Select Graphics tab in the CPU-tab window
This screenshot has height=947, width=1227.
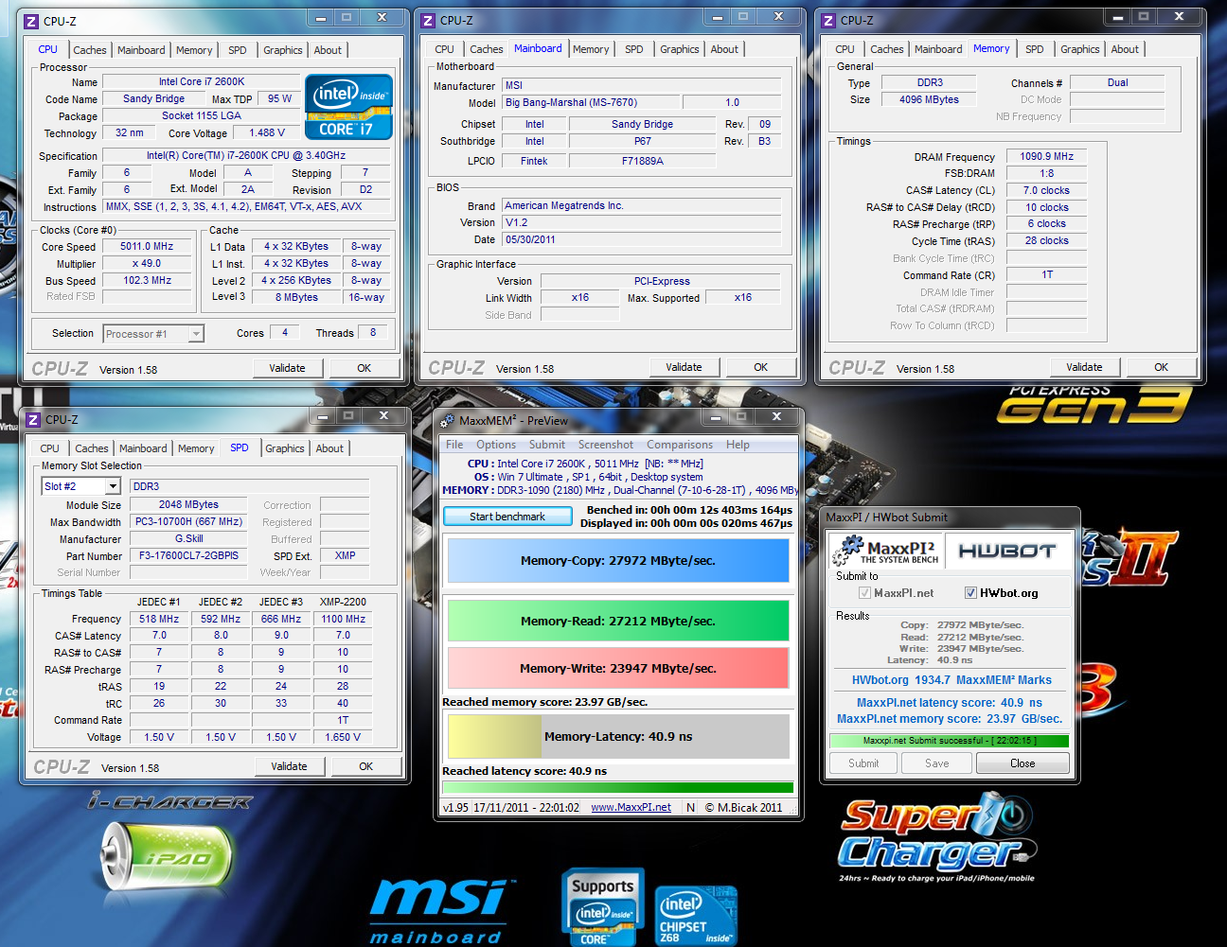pyautogui.click(x=283, y=50)
